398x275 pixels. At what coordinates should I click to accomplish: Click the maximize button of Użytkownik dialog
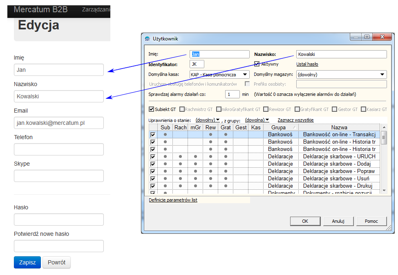click(x=367, y=37)
